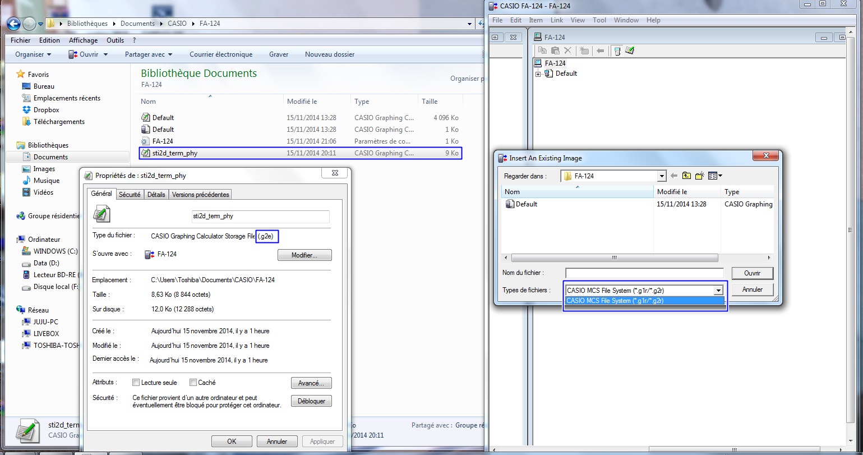863x455 pixels.
Task: Go up one folder level in dialog
Action: point(686,176)
